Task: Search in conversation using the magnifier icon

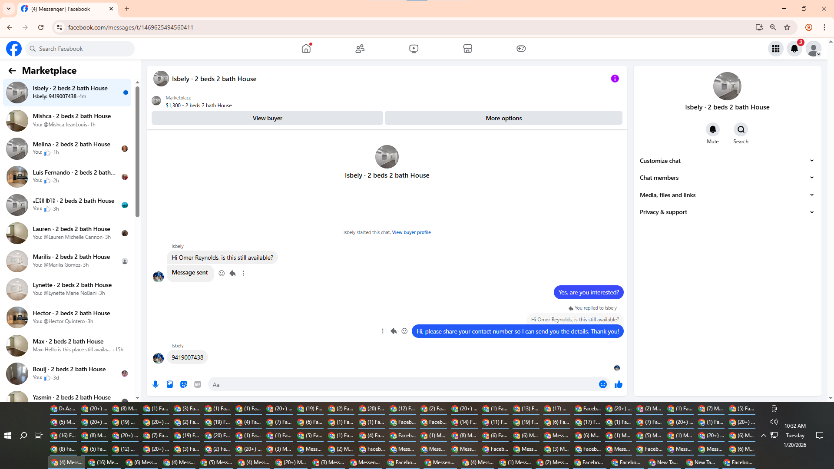Action: click(741, 129)
